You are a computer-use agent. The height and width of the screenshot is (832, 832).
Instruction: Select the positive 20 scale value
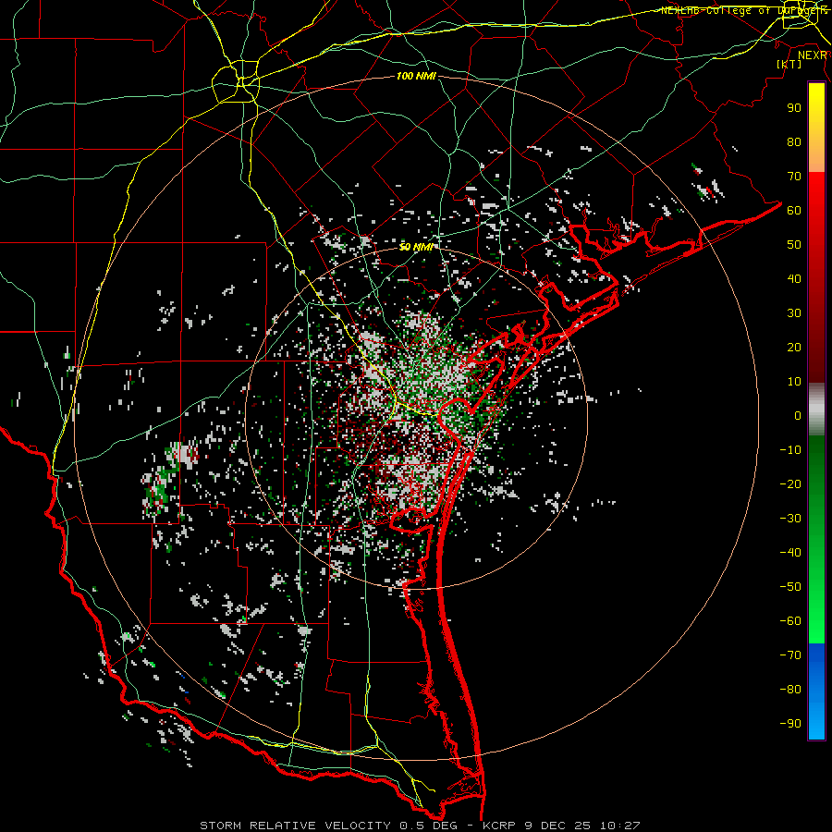794,347
